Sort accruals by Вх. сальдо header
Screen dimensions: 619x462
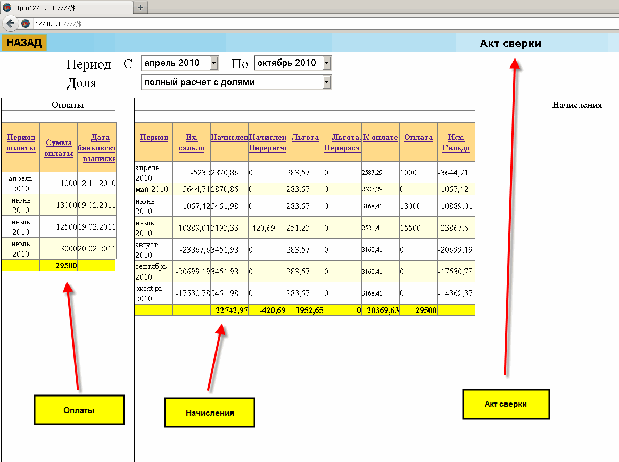(x=192, y=142)
